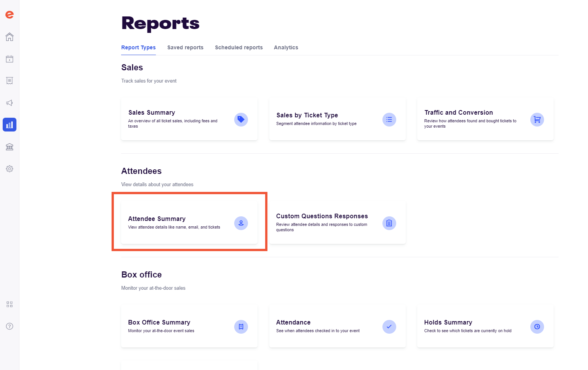Image resolution: width=588 pixels, height=370 pixels.
Task: Select the cart icon on Traffic and Conversion
Action: coord(537,119)
